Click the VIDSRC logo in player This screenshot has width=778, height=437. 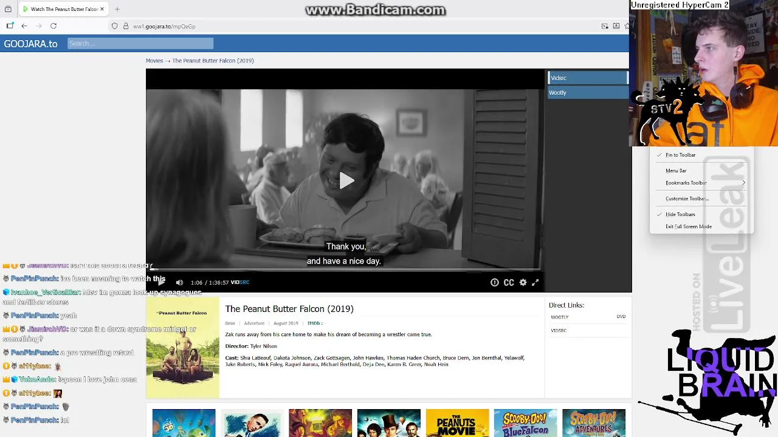pyautogui.click(x=240, y=282)
